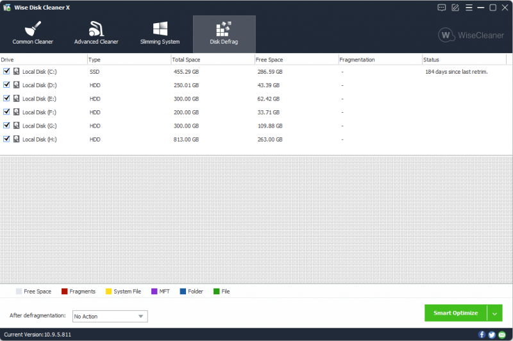Uncheck Local Disk (D:) checkbox
The height and width of the screenshot is (341, 513).
tap(6, 85)
